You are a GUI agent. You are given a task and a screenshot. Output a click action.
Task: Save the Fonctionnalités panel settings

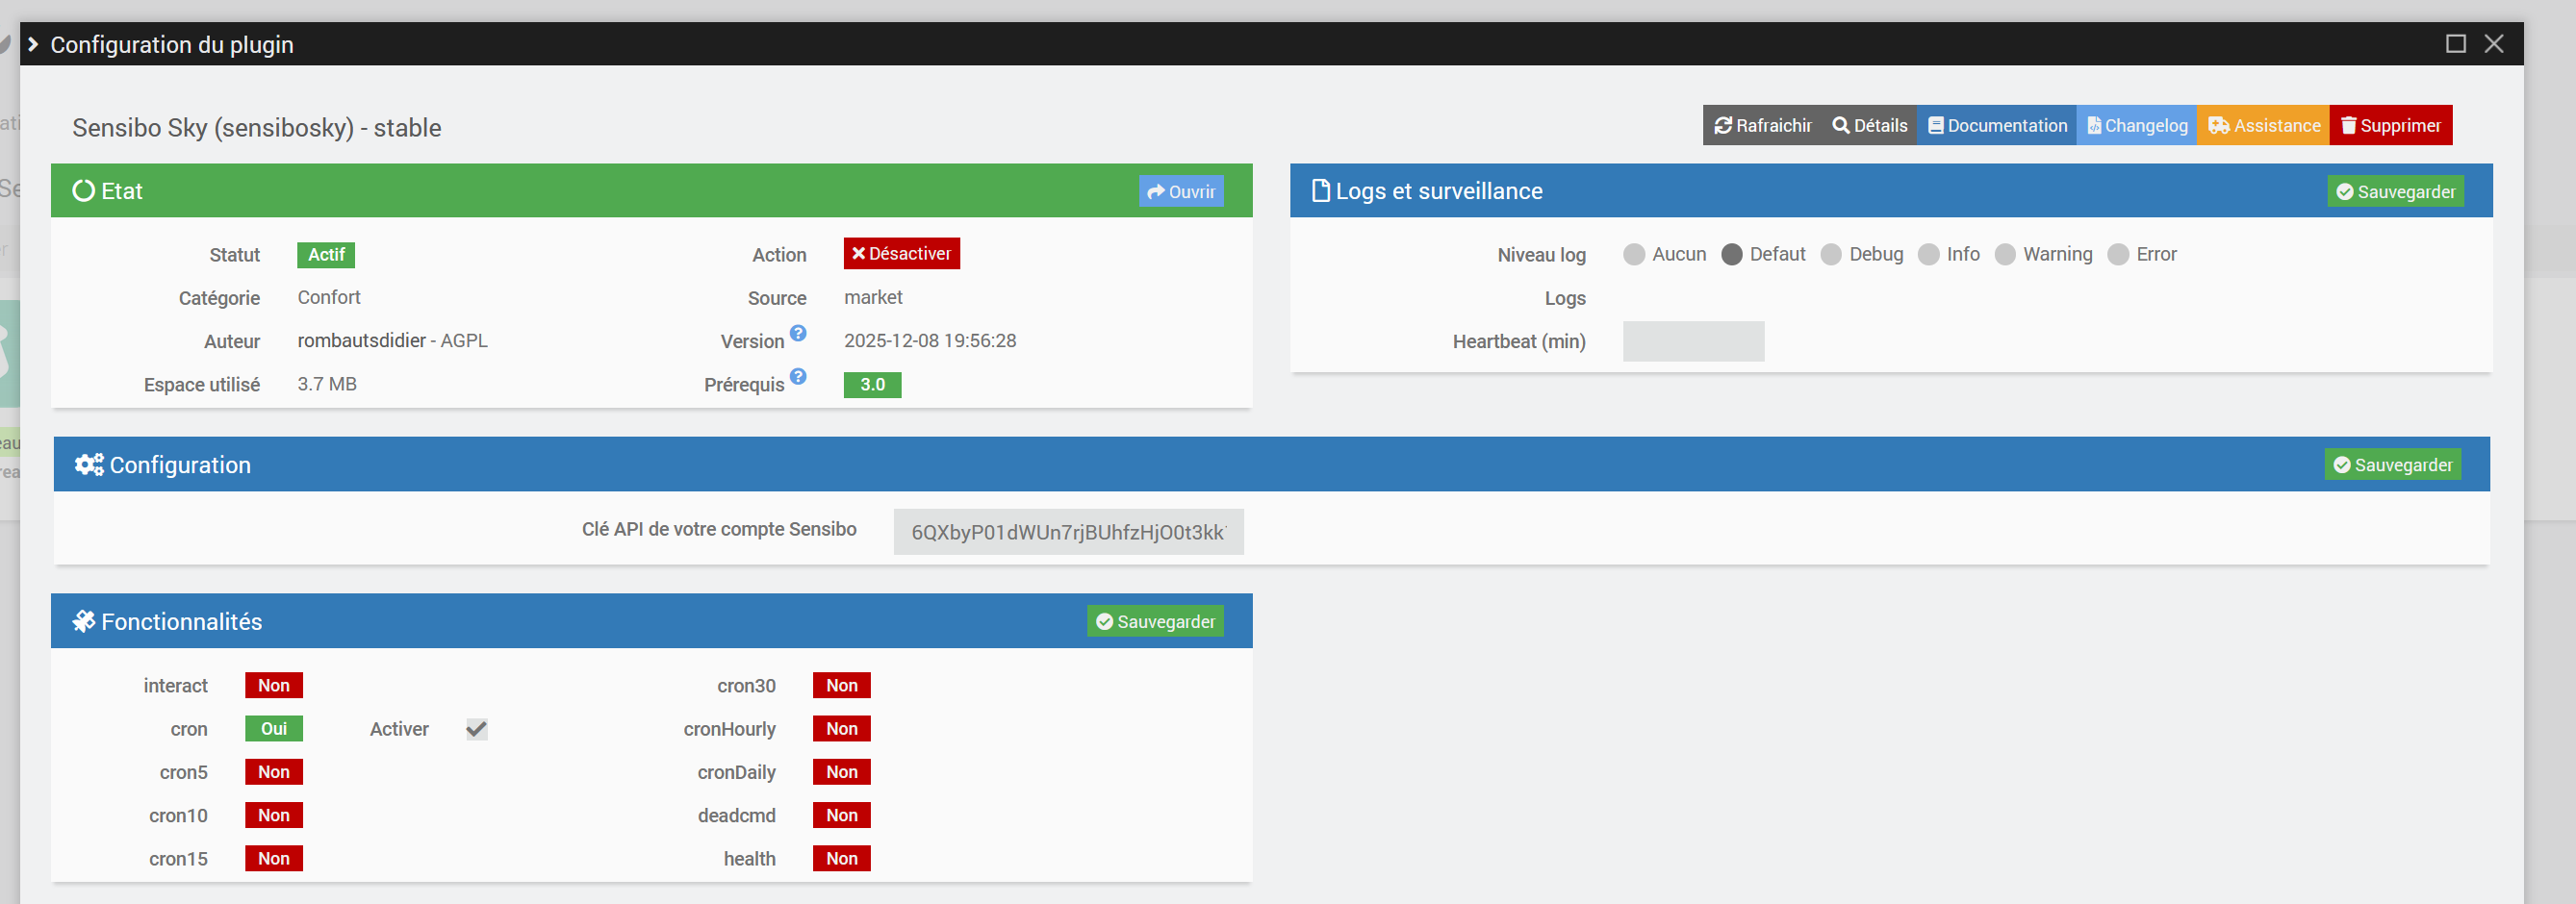[1155, 621]
